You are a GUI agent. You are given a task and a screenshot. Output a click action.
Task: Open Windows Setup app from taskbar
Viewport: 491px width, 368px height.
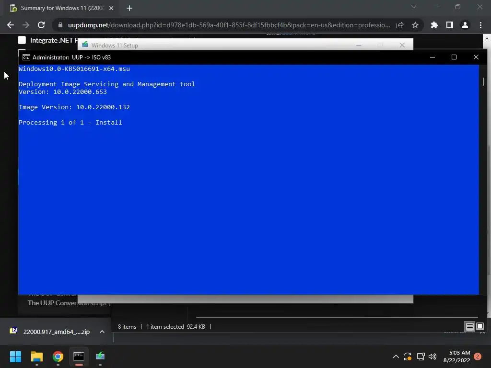coord(100,356)
